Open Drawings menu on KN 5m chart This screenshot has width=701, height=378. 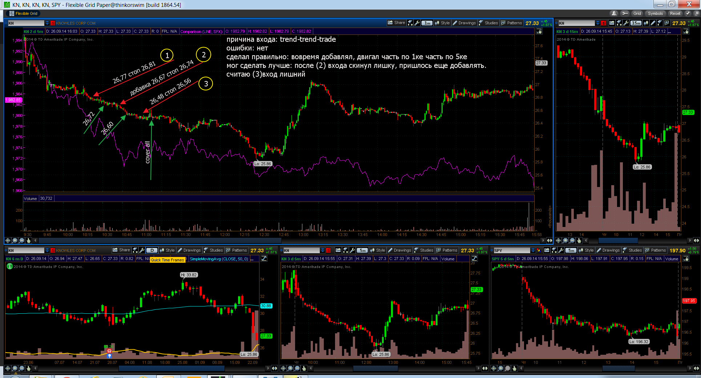(399, 250)
